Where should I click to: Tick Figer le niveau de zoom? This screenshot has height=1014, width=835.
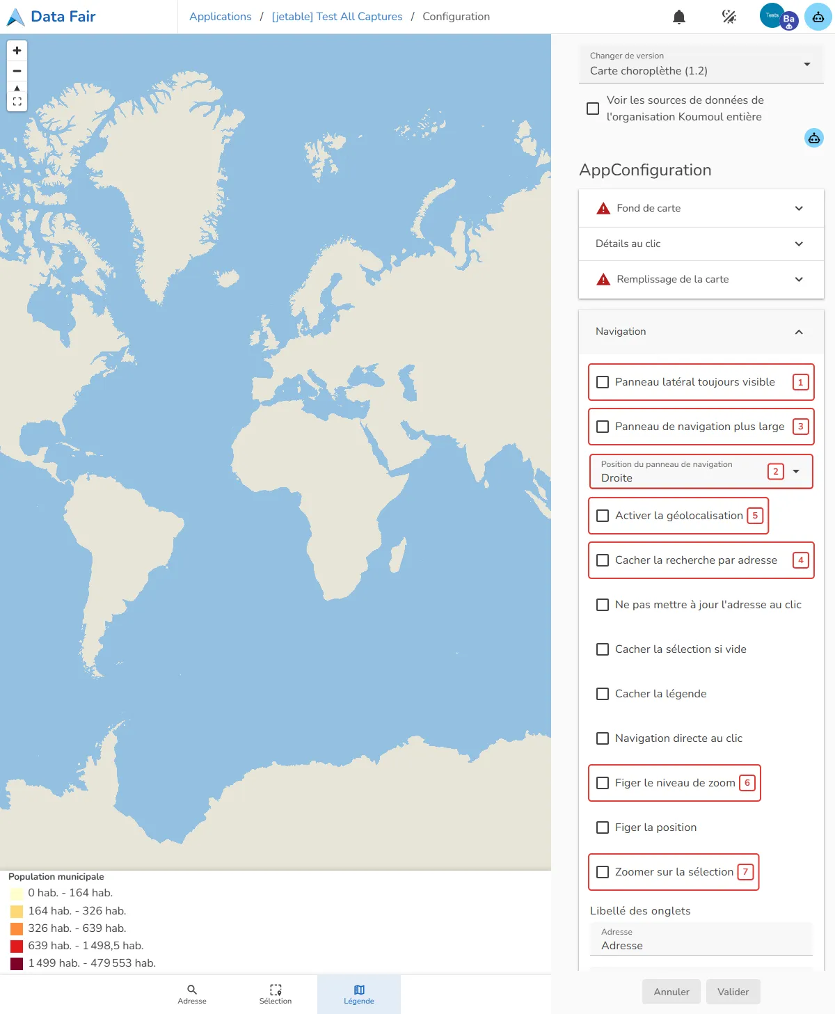pyautogui.click(x=603, y=783)
